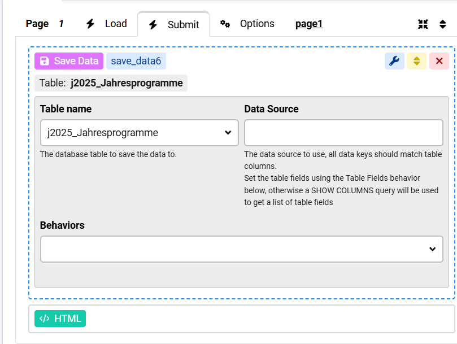
Task: Focus the Data Source input field
Action: pyautogui.click(x=343, y=133)
